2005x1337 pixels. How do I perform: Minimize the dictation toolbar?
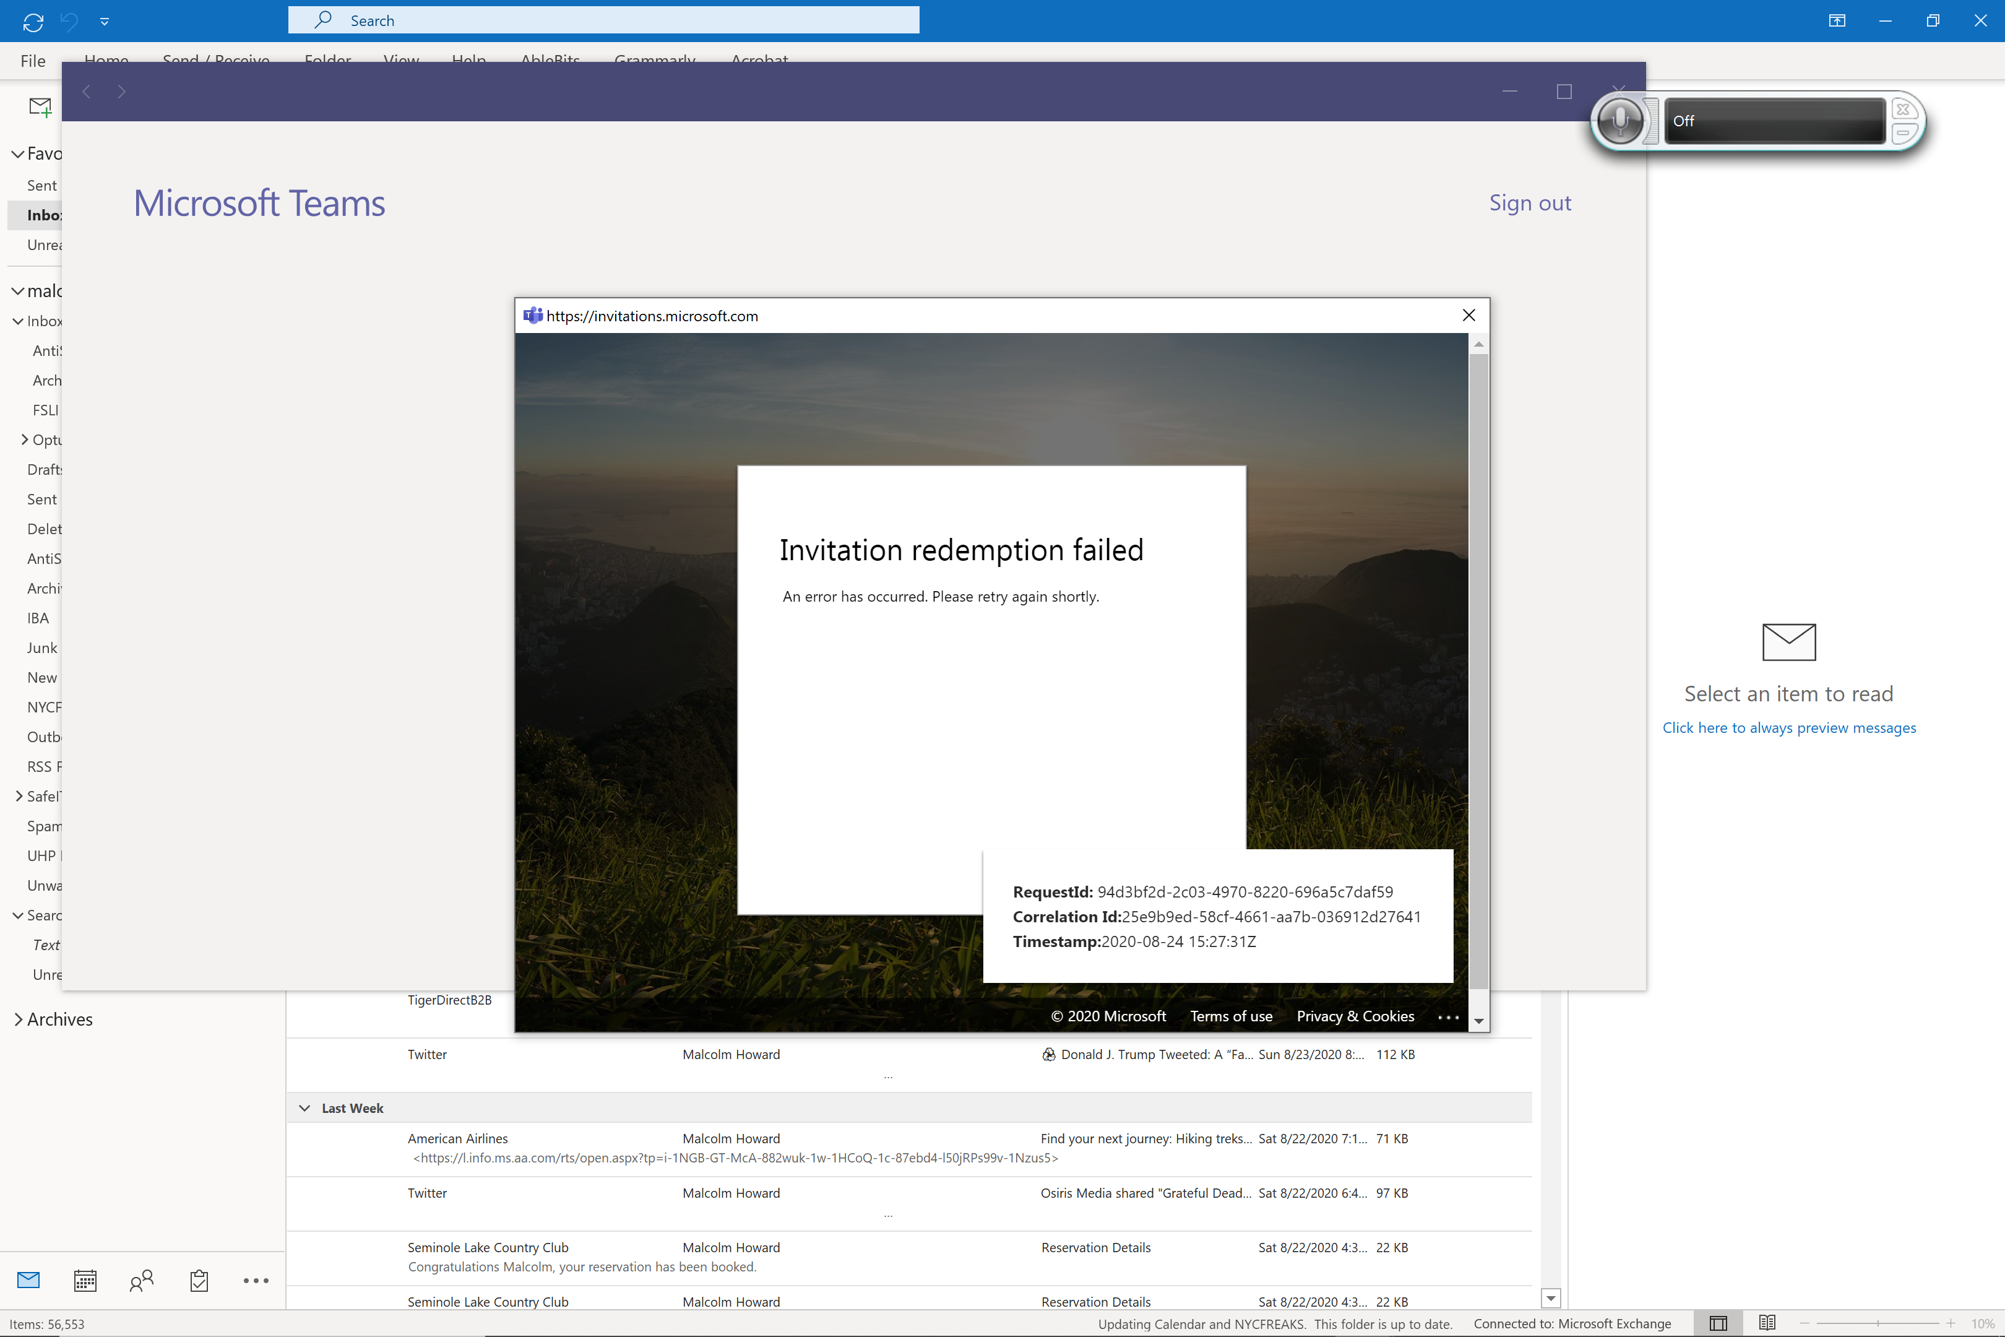click(x=1903, y=133)
